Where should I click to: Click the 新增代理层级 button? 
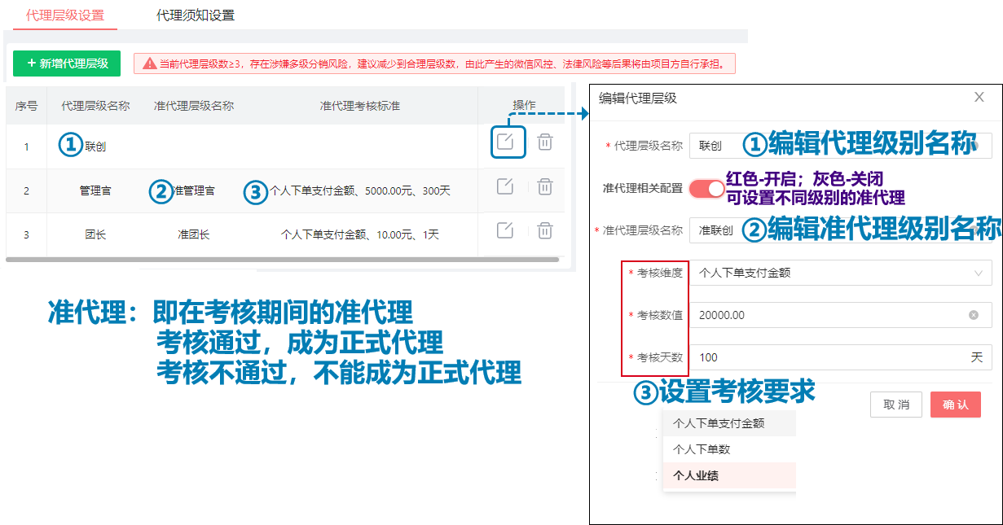67,63
